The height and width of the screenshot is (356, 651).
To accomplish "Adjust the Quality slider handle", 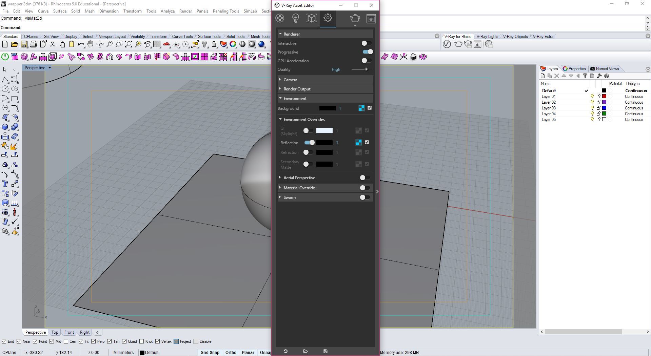I will [x=366, y=69].
